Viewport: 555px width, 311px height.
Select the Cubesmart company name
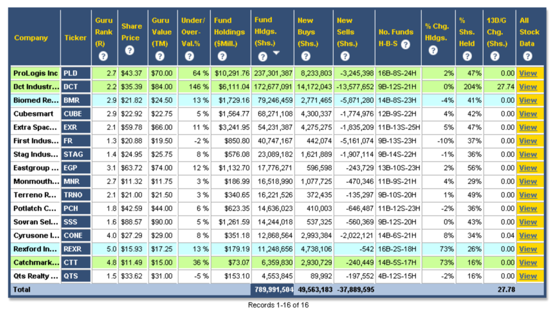[x=33, y=114]
